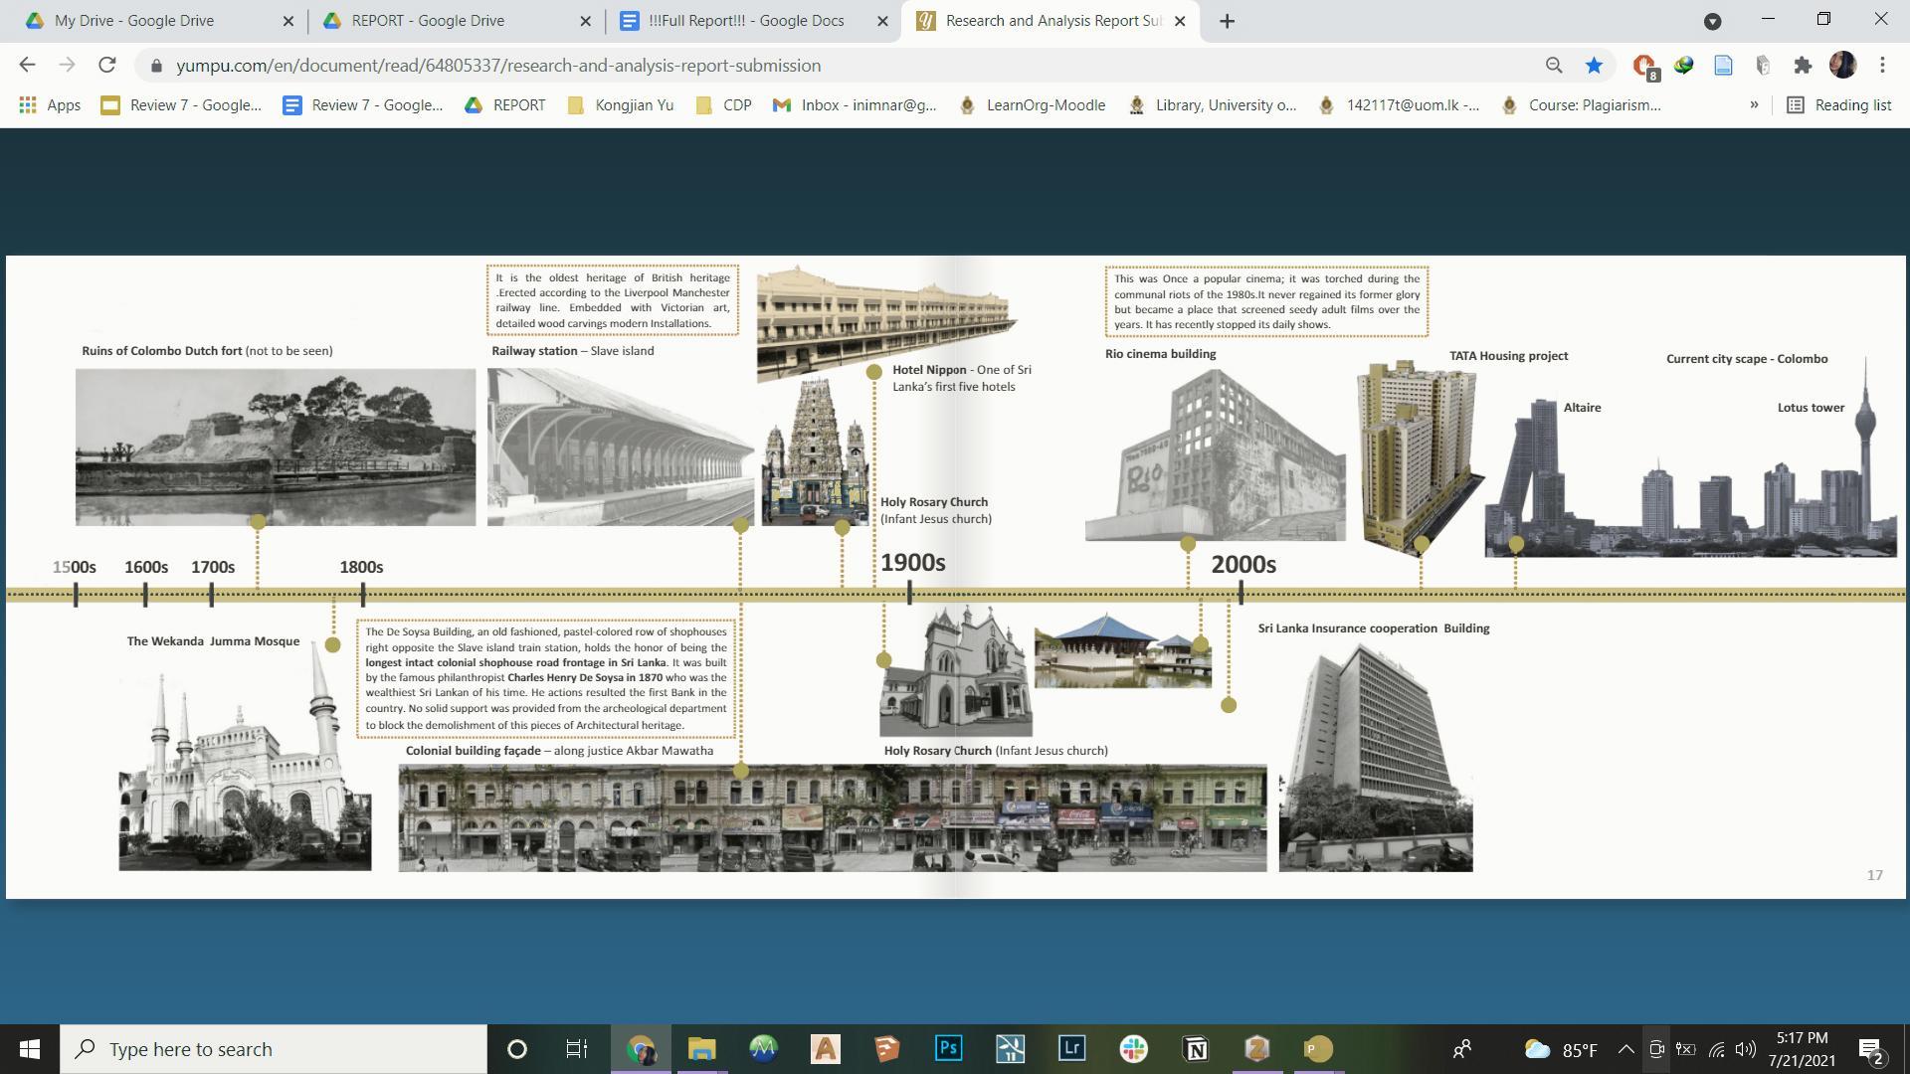The width and height of the screenshot is (1910, 1074).
Task: Expand the hidden bookmarks chevron
Action: (x=1754, y=105)
